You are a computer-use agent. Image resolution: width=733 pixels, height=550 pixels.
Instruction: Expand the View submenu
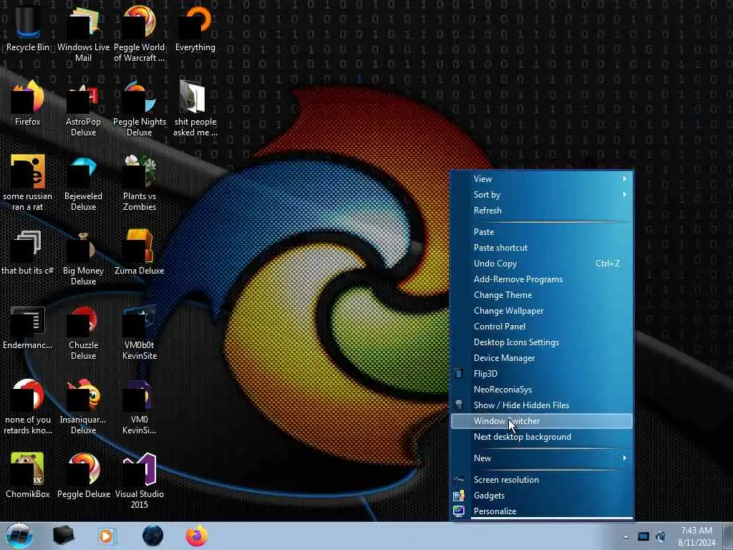pos(542,178)
